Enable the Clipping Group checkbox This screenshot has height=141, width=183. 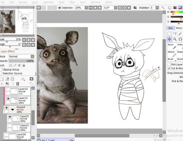click(x=1, y=69)
